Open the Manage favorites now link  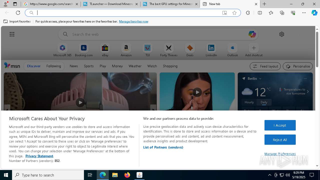[133, 21]
